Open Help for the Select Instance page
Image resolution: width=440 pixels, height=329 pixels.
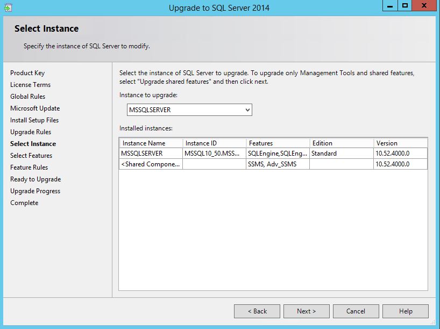[x=406, y=311]
